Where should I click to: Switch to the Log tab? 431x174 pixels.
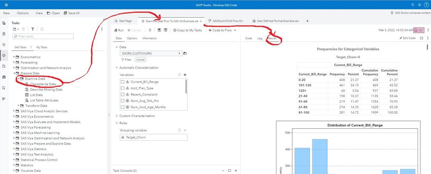coord(260,38)
